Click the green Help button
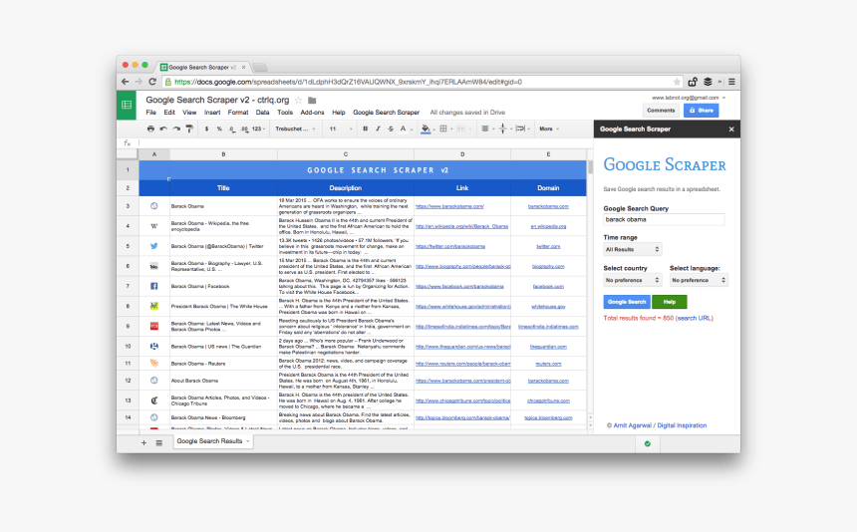857x532 pixels. (x=670, y=302)
